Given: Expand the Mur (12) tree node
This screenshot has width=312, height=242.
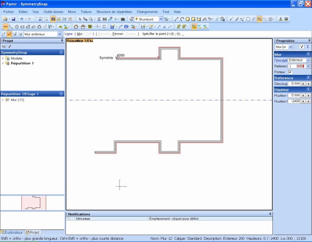Looking at the screenshot, I should 3,100.
